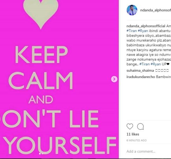Like the post with heart icon
Image resolution: width=171 pixels, height=159 pixels.
(x=130, y=126)
